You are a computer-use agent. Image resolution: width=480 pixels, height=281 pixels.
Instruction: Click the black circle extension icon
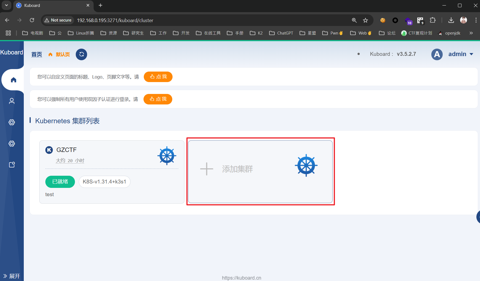click(395, 20)
